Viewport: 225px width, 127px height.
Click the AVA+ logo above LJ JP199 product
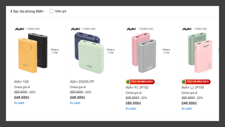coord(187,29)
